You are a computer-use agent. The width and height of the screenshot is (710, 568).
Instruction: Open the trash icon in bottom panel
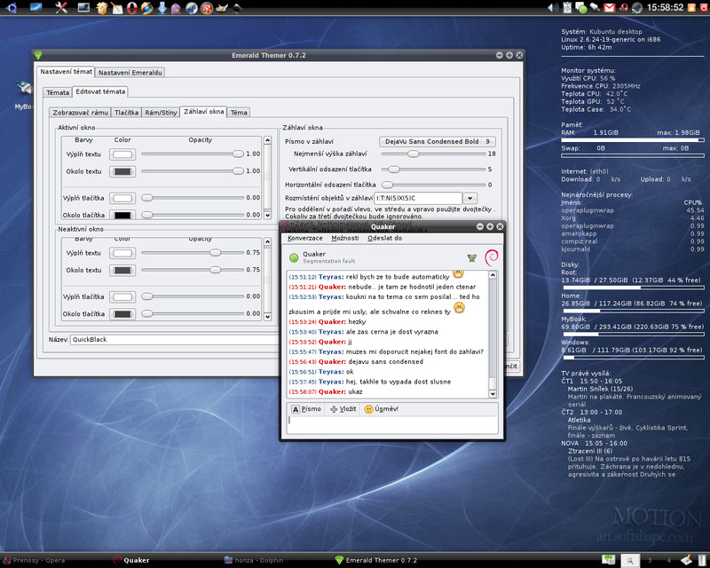(x=702, y=560)
